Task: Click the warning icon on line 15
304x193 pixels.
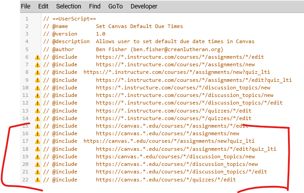Action: tap(37, 126)
